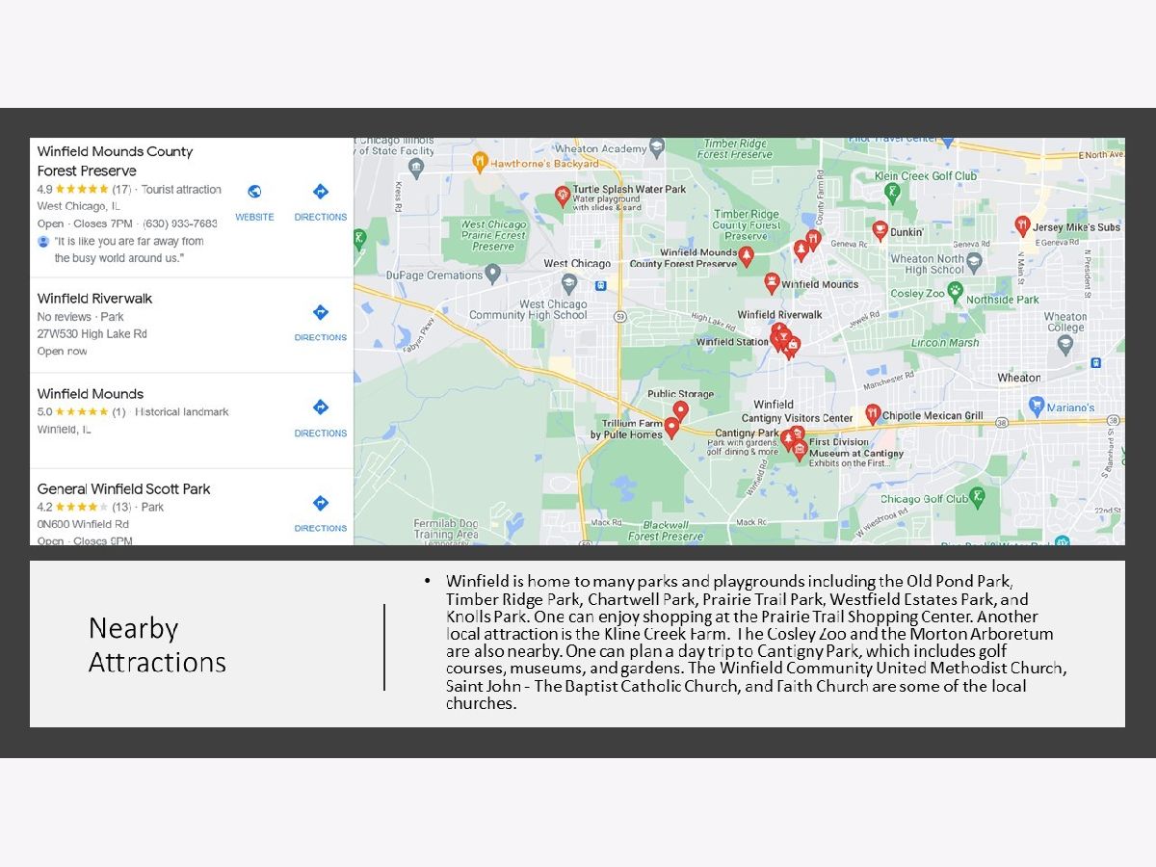Image resolution: width=1156 pixels, height=867 pixels.
Task: Select General Winfield Scott Park result
Action: click(123, 489)
